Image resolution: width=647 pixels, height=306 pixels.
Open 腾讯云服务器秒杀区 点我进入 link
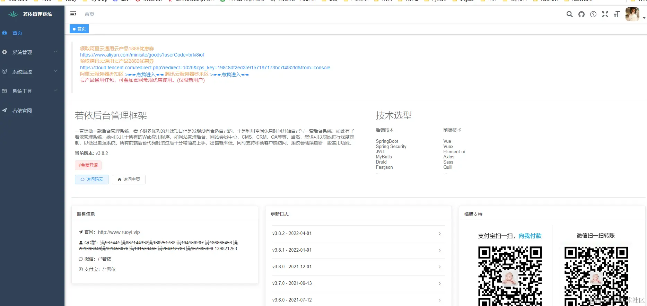(x=229, y=75)
